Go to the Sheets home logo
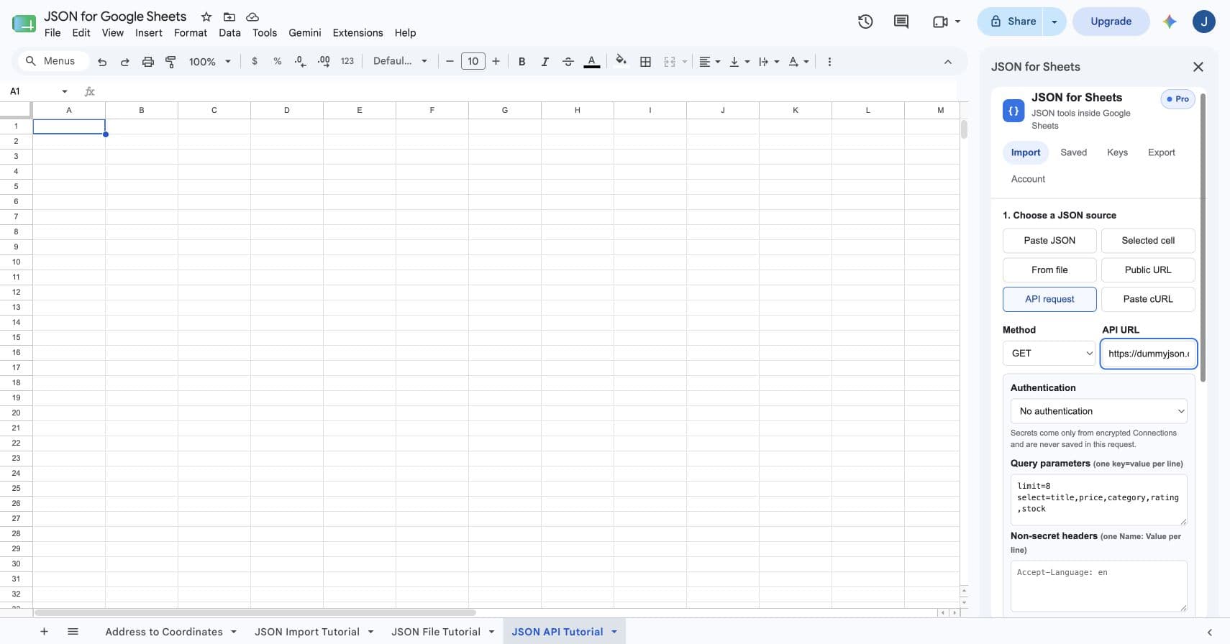The width and height of the screenshot is (1230, 644). [24, 23]
